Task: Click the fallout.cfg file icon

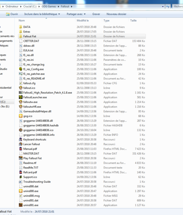Action: [x=21, y=83]
